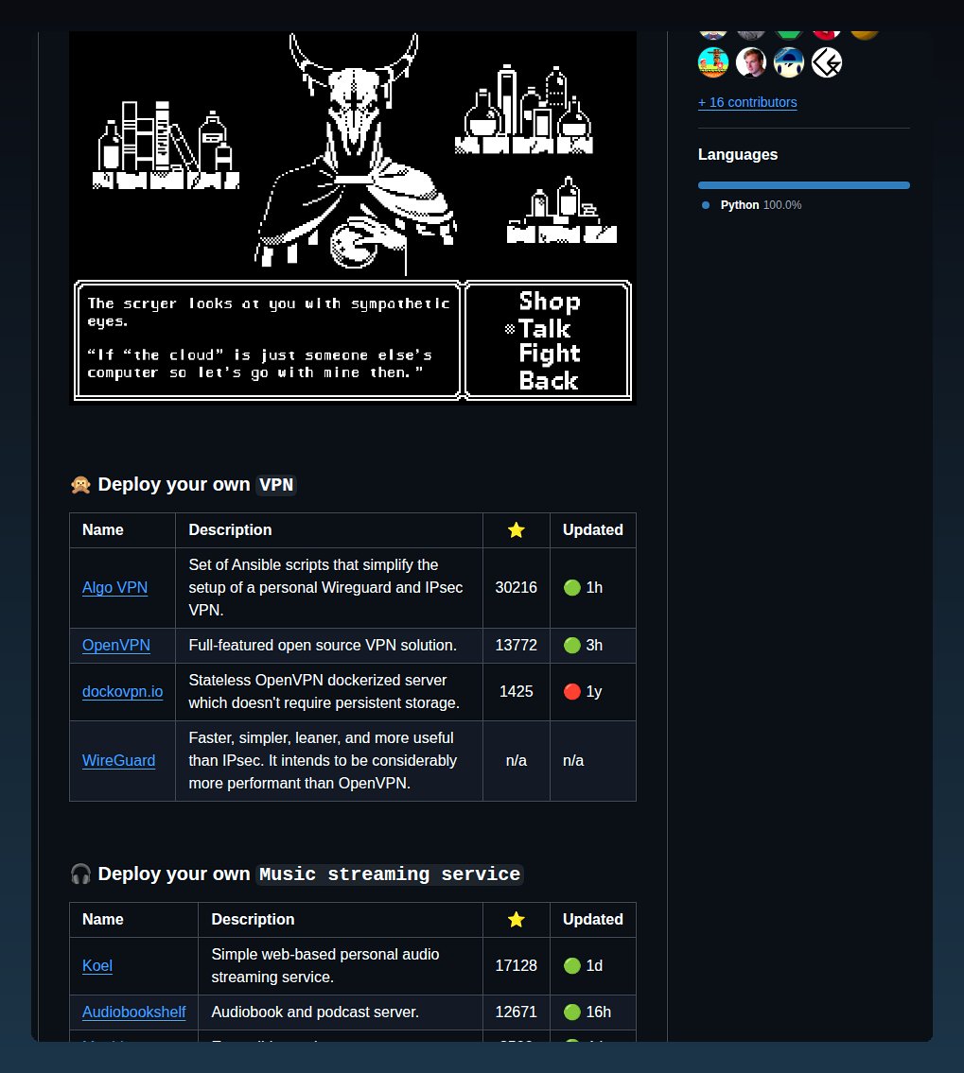Screen dimensions: 964x1073
Task: Click the star icon in Music table header
Action: 517,920
